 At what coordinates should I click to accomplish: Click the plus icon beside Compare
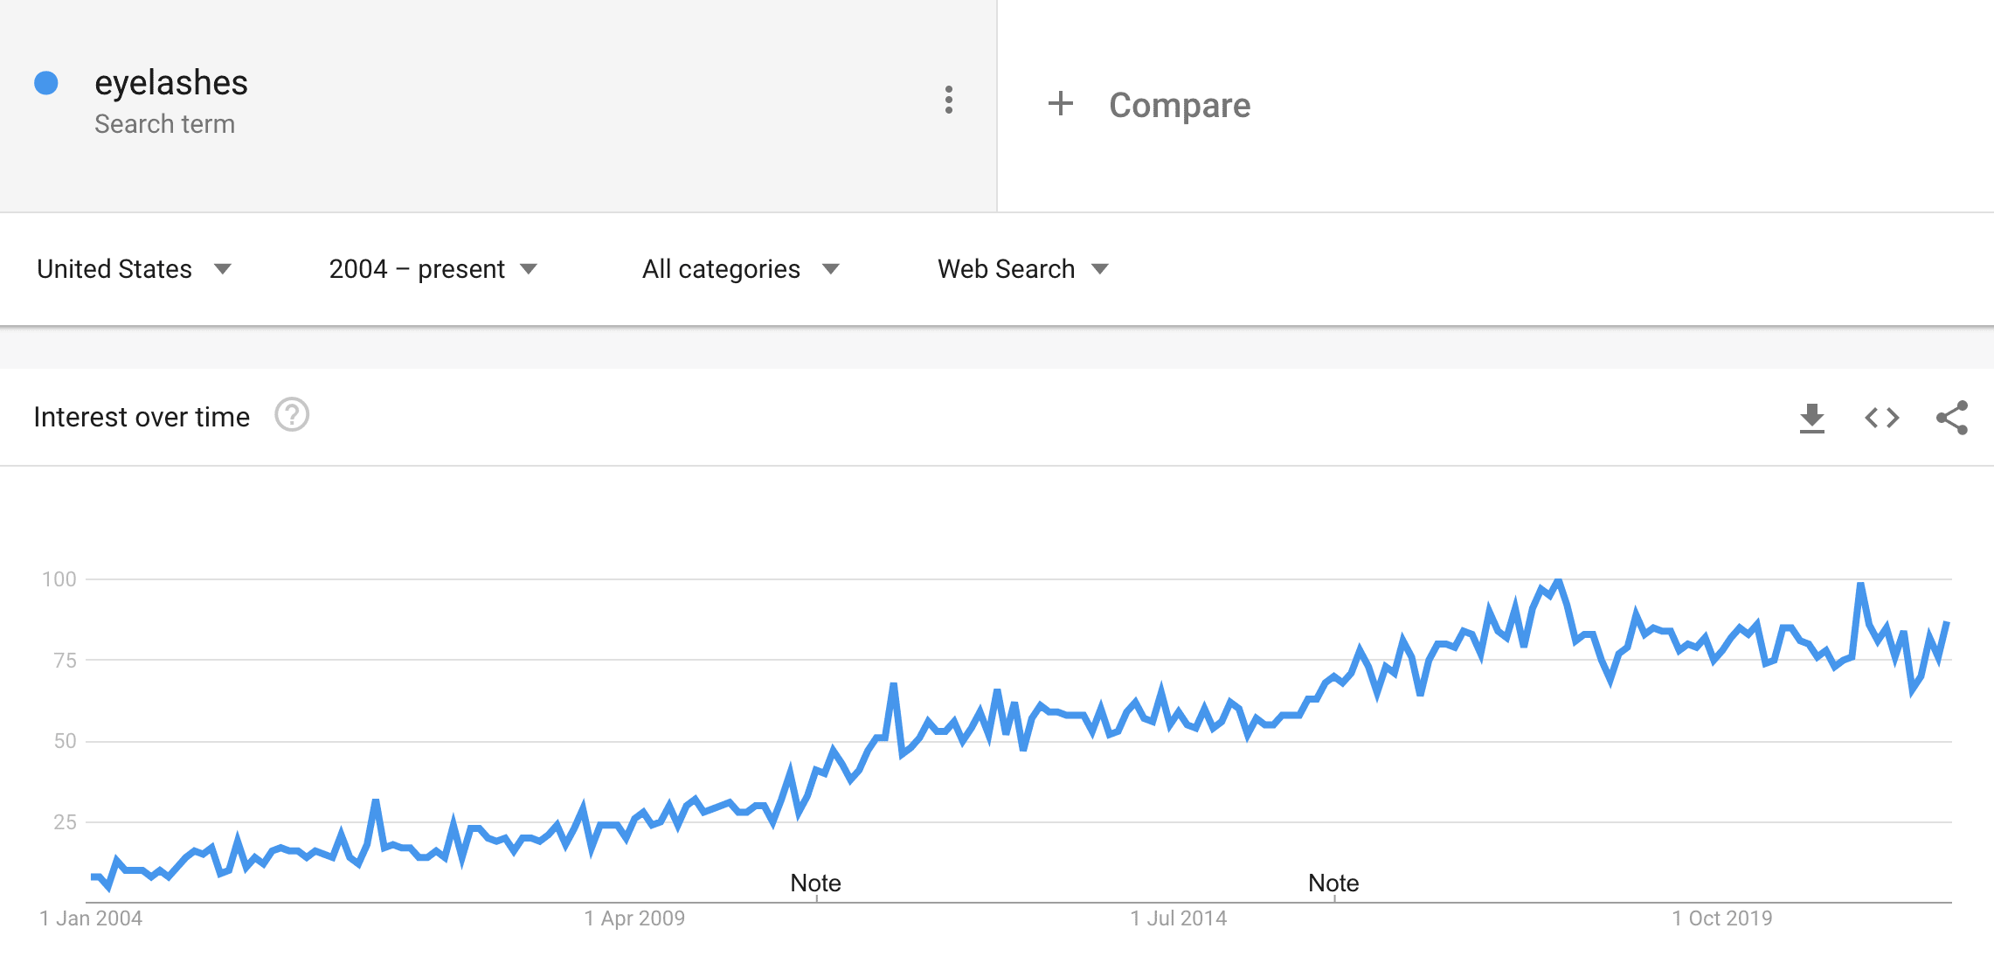[x=1060, y=104]
